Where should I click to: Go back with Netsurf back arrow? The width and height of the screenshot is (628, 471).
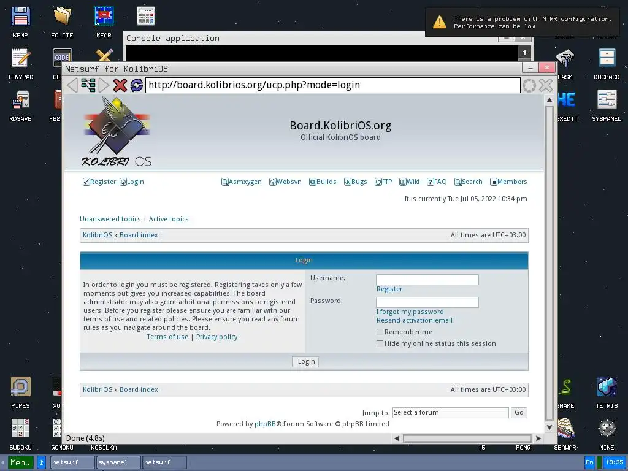point(72,85)
